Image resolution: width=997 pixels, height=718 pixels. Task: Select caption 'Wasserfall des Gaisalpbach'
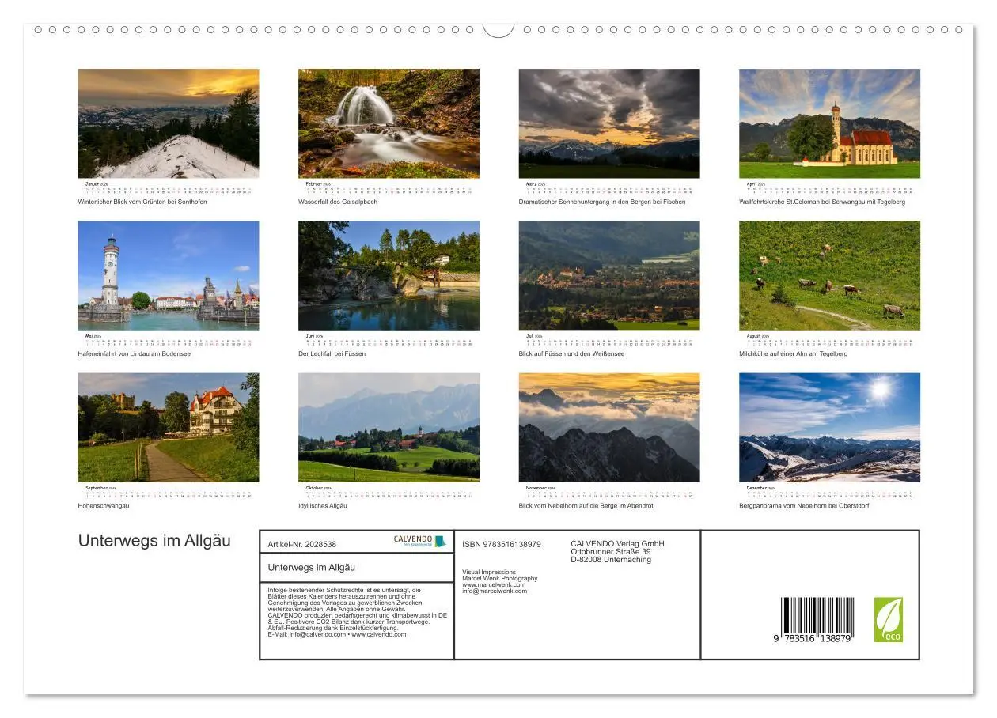(x=338, y=202)
